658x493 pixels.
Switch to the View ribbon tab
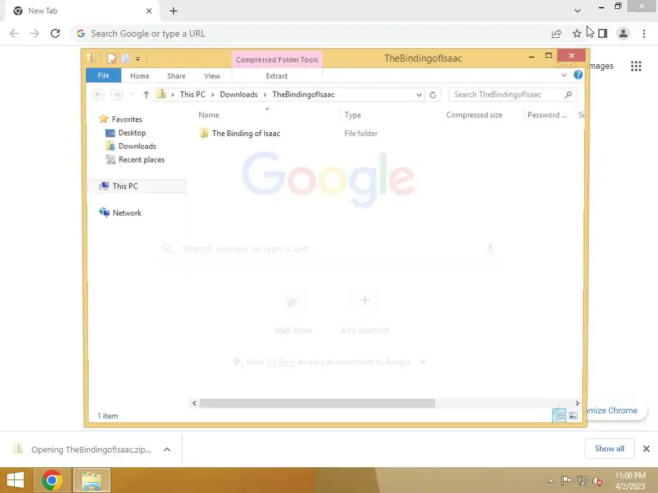(x=212, y=76)
